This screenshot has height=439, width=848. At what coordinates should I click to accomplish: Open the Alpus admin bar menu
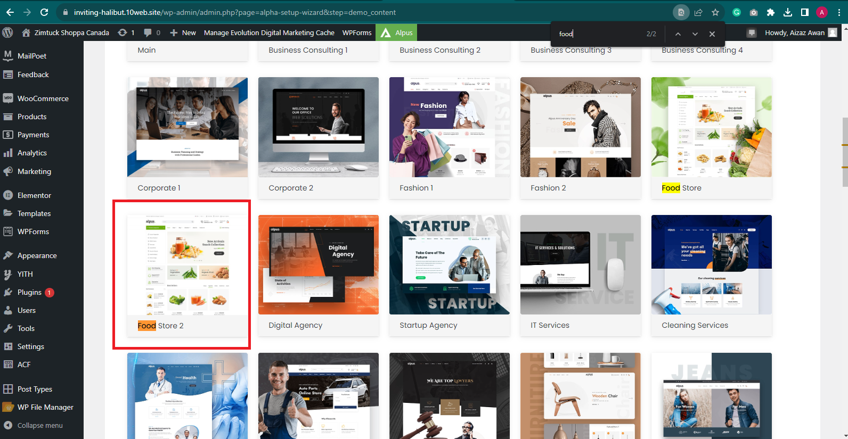397,32
